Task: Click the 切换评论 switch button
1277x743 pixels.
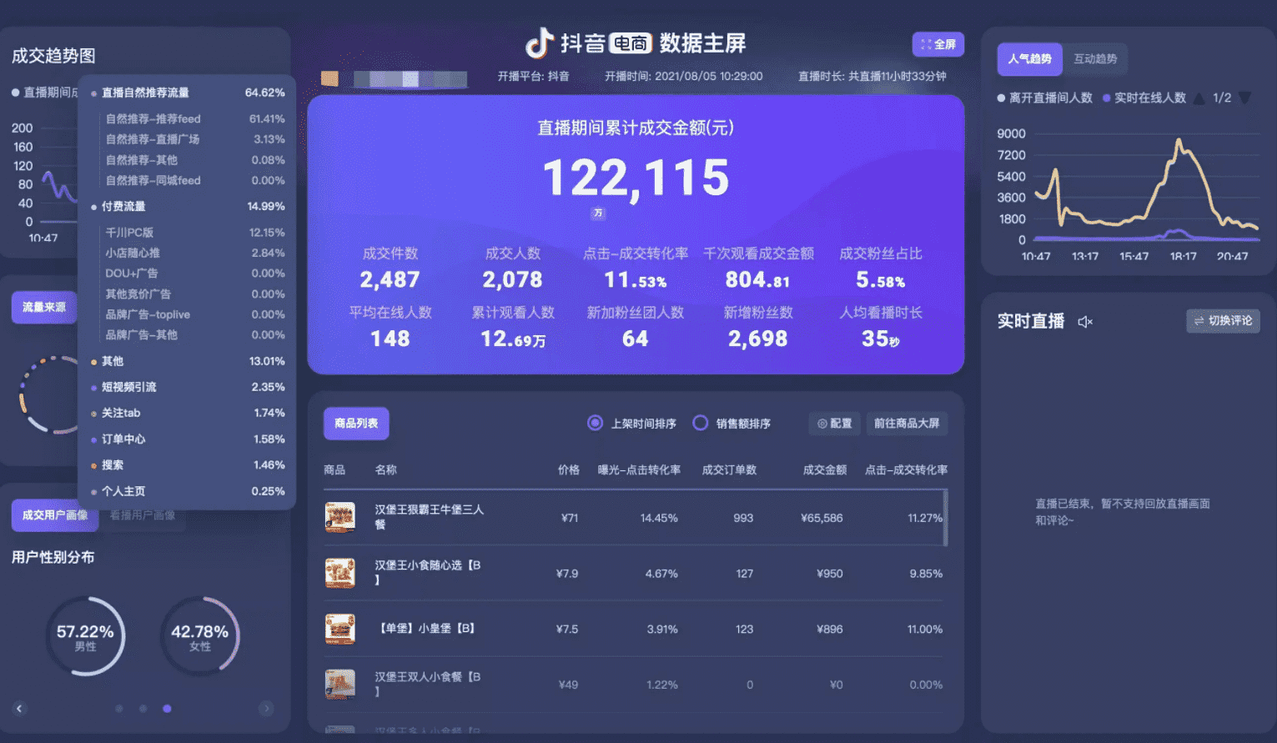Action: click(x=1223, y=321)
